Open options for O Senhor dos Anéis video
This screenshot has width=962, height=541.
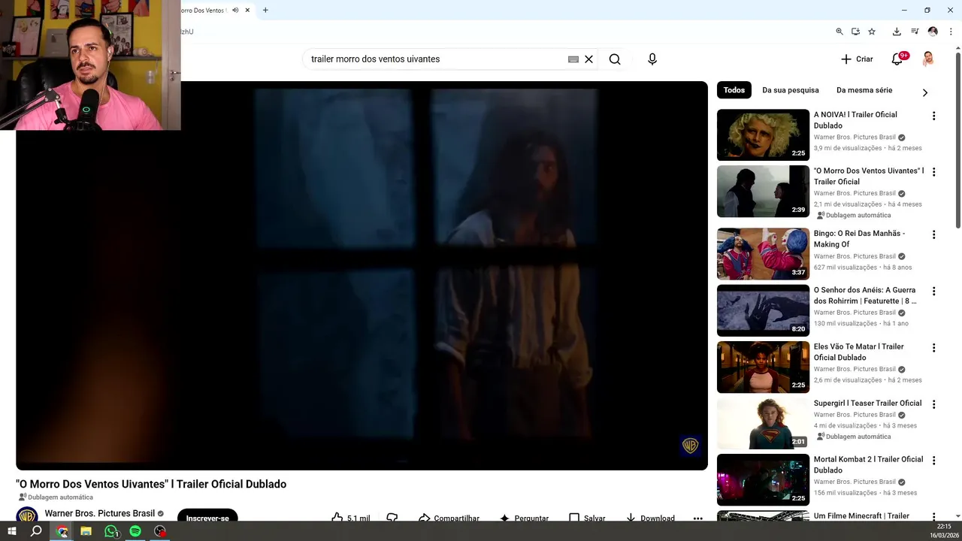pos(934,291)
